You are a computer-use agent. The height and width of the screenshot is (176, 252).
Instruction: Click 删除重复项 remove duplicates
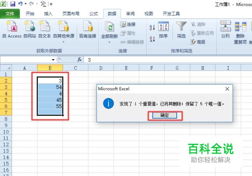(240, 32)
